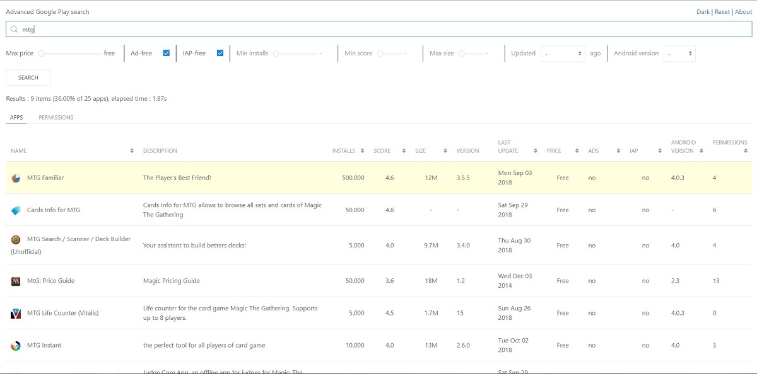Sort by the PRICE column arrows
The image size is (757, 374).
[x=577, y=151]
